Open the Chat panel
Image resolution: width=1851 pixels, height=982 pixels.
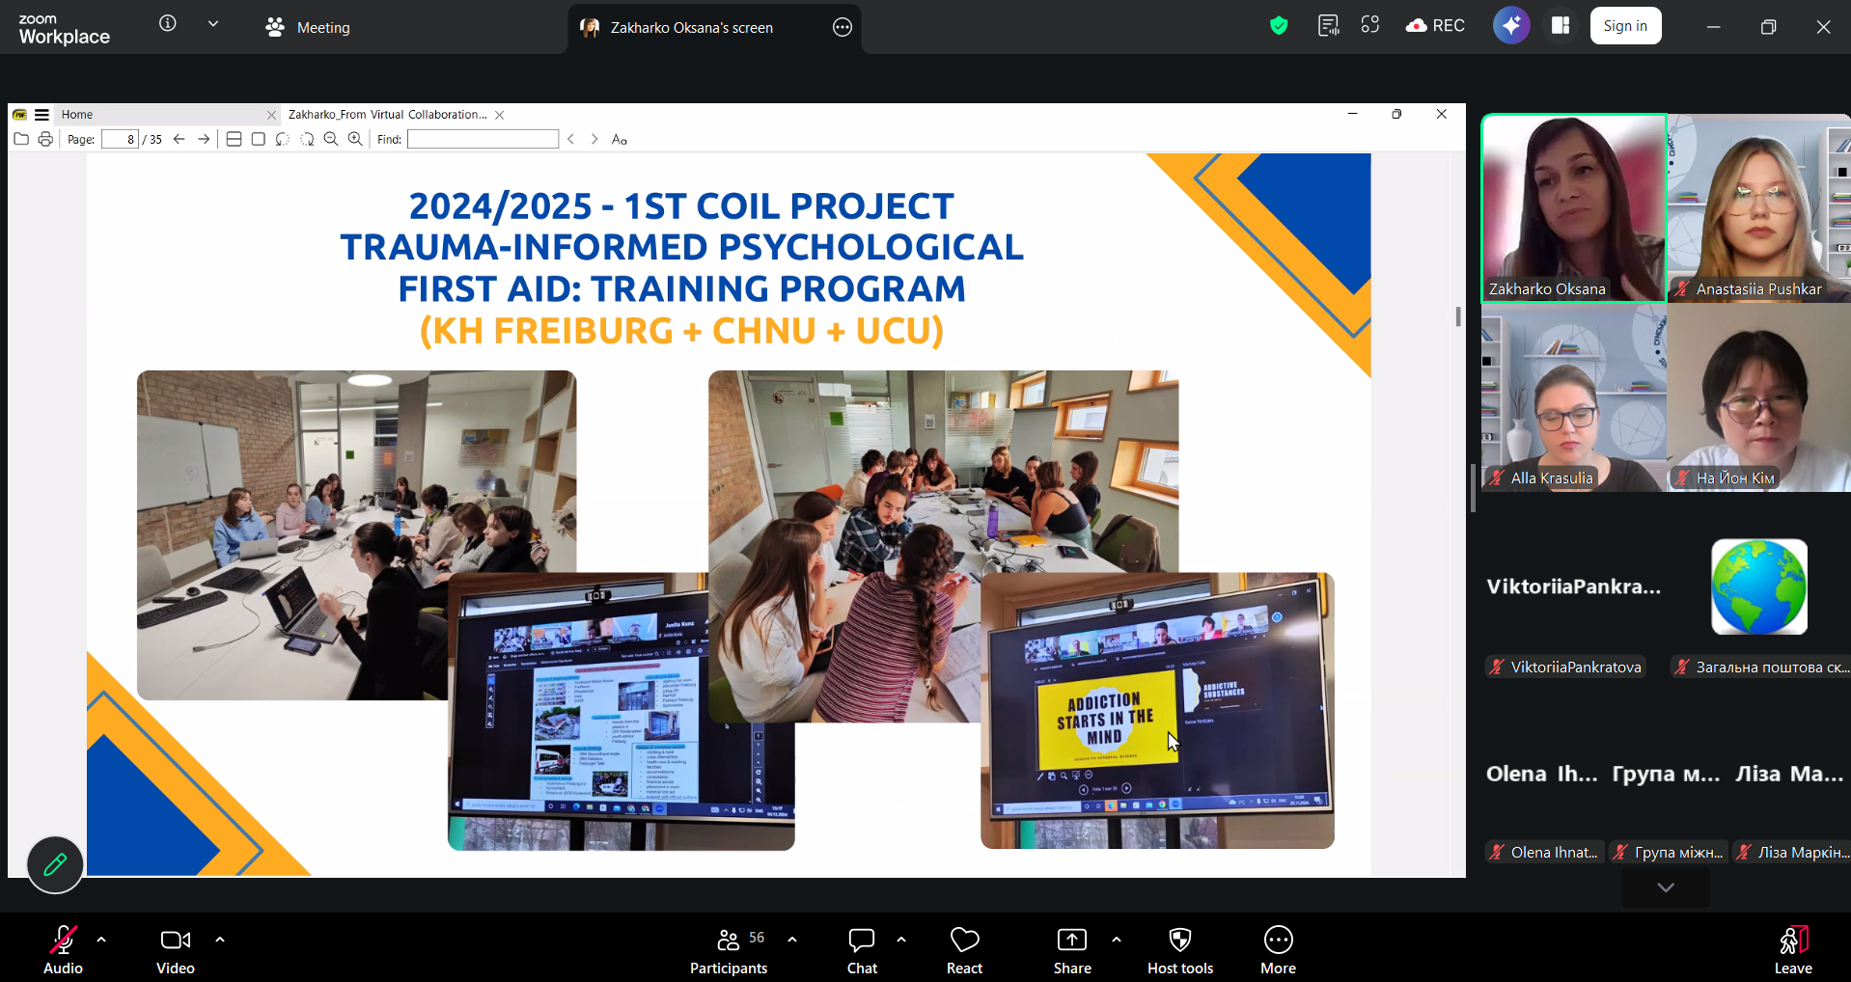pos(862,951)
